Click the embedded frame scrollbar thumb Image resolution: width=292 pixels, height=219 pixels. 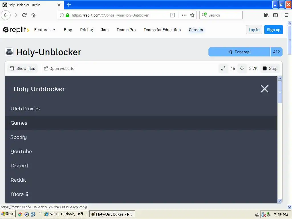(280, 92)
